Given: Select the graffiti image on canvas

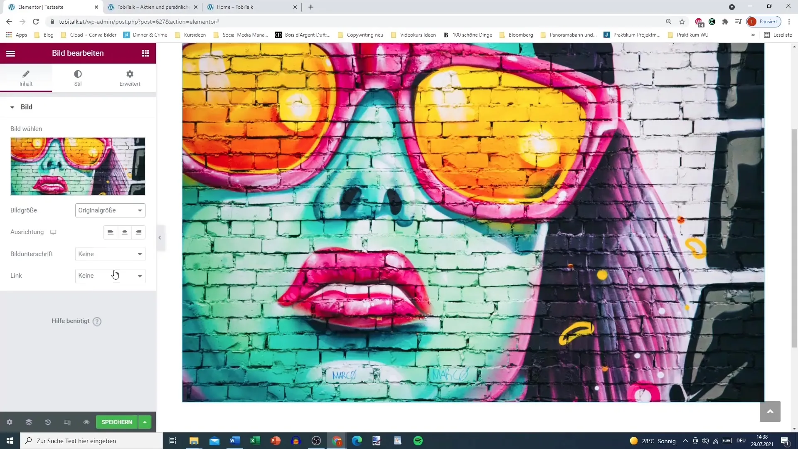Looking at the screenshot, I should click(x=473, y=222).
